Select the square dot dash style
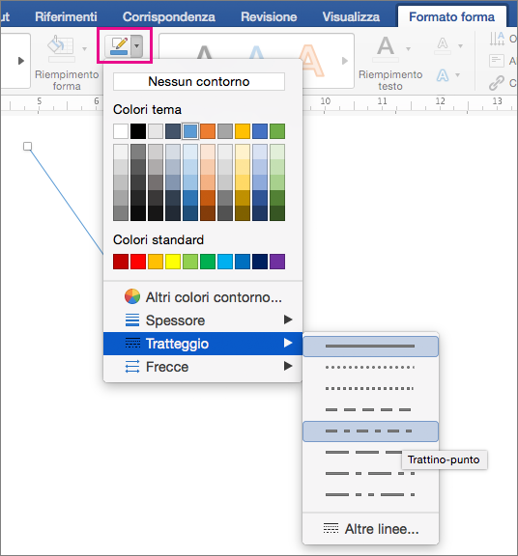The width and height of the screenshot is (518, 556). 370,389
